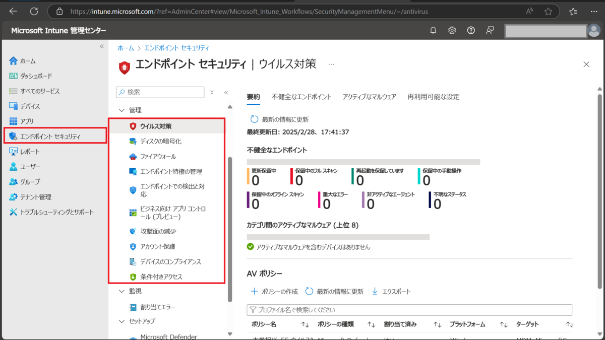The height and width of the screenshot is (340, 605).
Task: Click the browser back arrow
Action: (x=13, y=11)
